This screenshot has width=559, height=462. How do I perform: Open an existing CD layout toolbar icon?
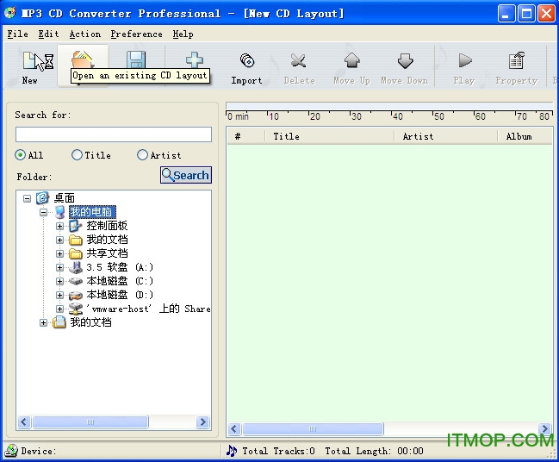(83, 59)
